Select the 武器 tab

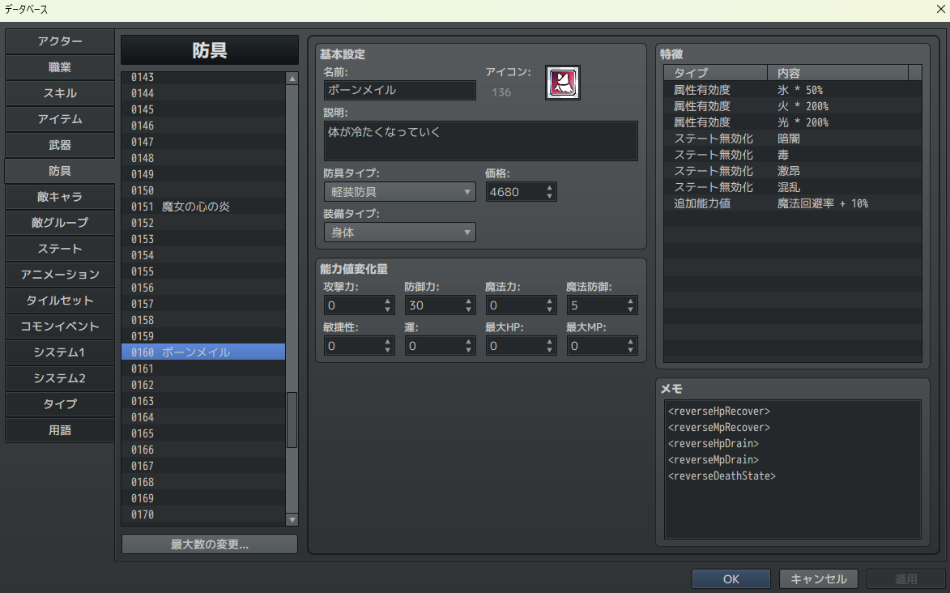pyautogui.click(x=59, y=145)
